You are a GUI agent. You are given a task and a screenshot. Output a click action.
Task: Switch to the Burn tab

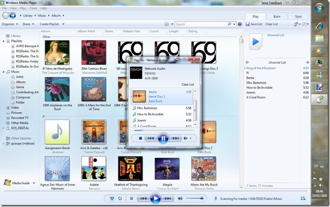277,16
